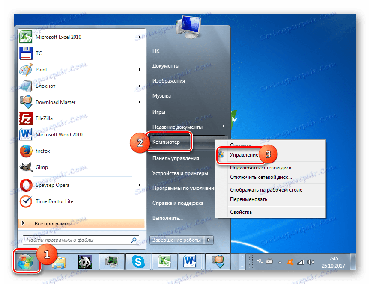The image size is (370, 284).
Task: Open Изображения
Action: pos(168,81)
